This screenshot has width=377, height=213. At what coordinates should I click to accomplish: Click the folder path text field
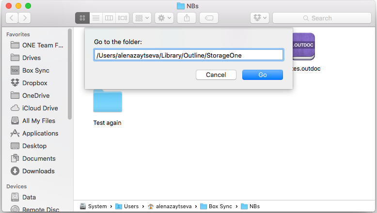coord(188,55)
